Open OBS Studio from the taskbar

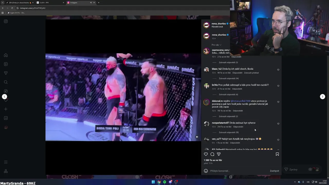176,182
